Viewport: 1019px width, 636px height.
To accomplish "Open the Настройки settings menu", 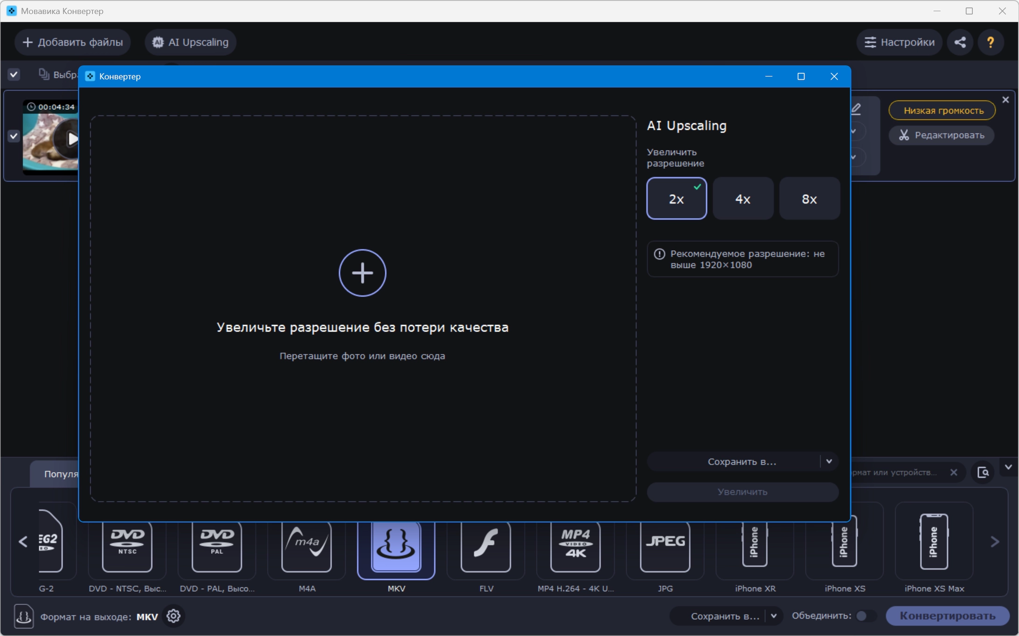I will click(899, 42).
